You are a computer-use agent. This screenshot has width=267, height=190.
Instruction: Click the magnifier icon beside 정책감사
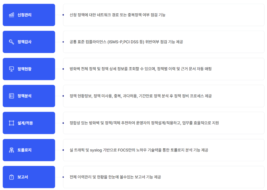coord(11,42)
